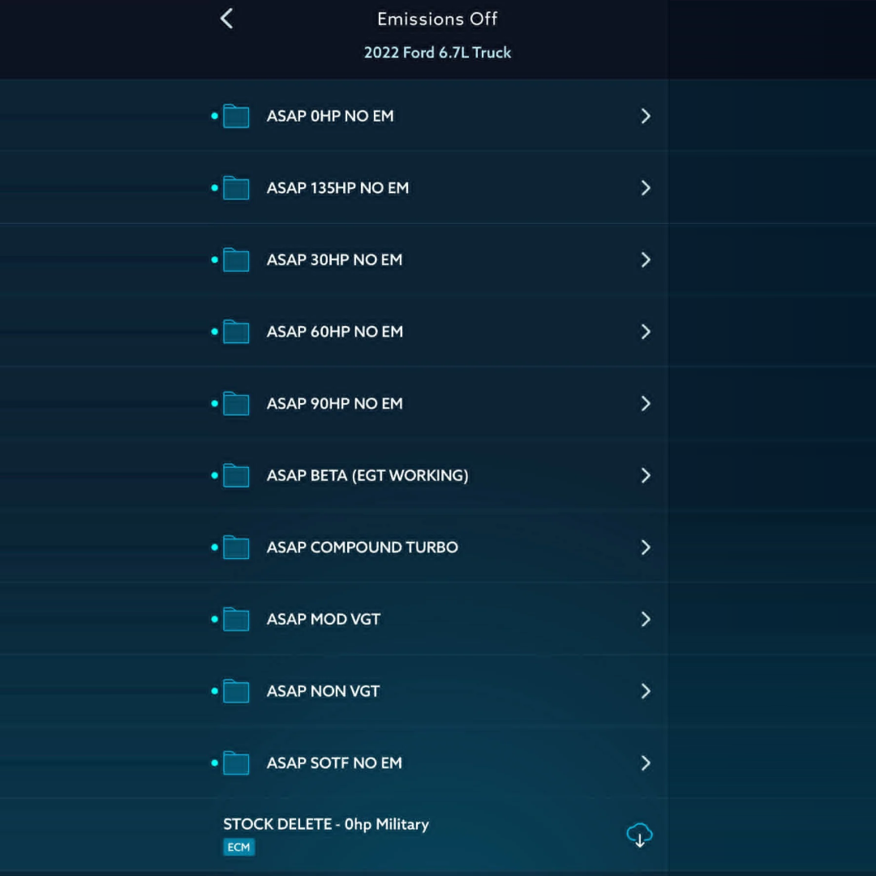Select the 'ASAP BETA (EGT WORKING)' label
876x876 pixels.
pos(367,475)
